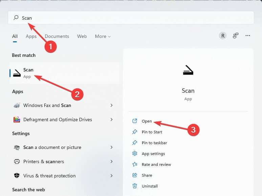The width and height of the screenshot is (262, 196).
Task: Click the search magnifier icon
Action: pyautogui.click(x=16, y=18)
